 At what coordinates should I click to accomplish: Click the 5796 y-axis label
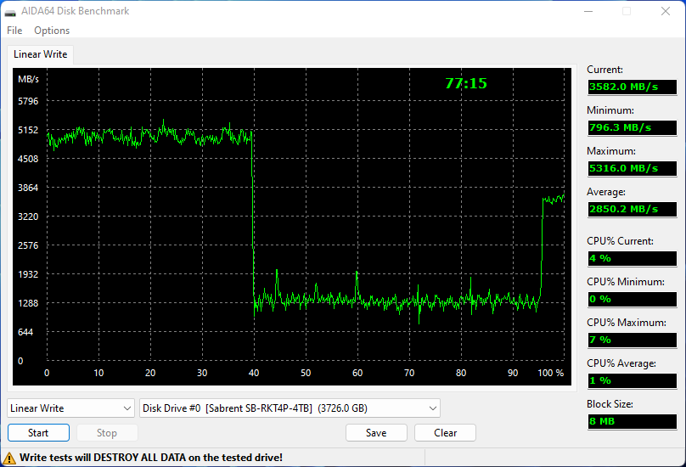(x=28, y=101)
